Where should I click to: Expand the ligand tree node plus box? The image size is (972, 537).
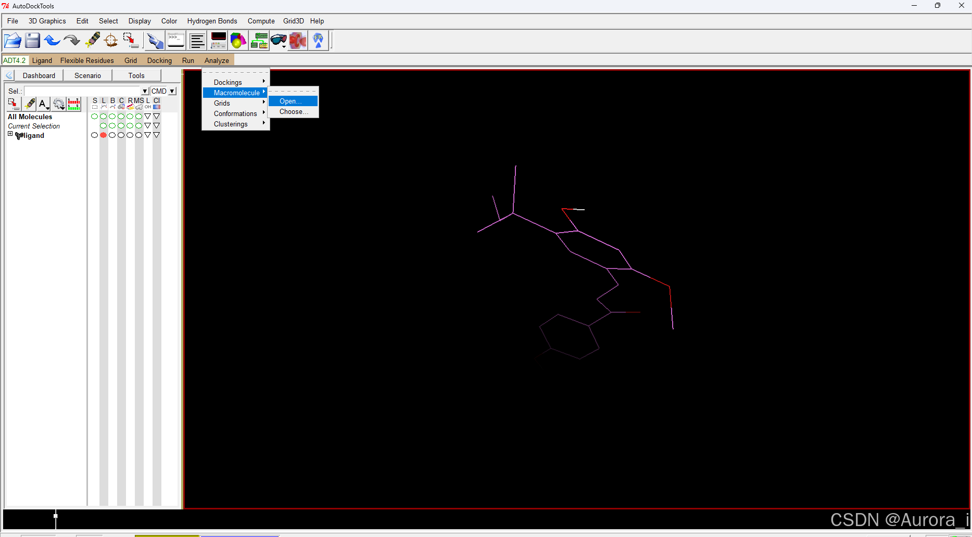click(10, 134)
